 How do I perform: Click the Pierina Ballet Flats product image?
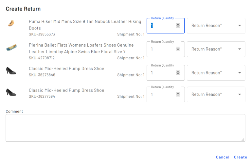[x=11, y=48]
